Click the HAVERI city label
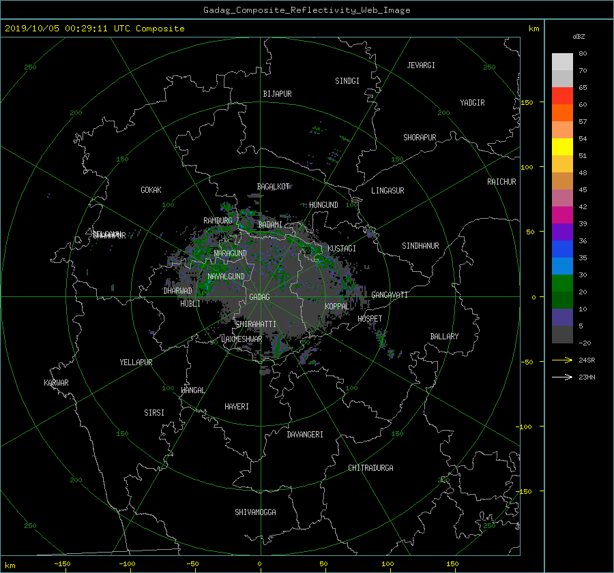Viewport: 614px width, 573px height. pyautogui.click(x=237, y=407)
